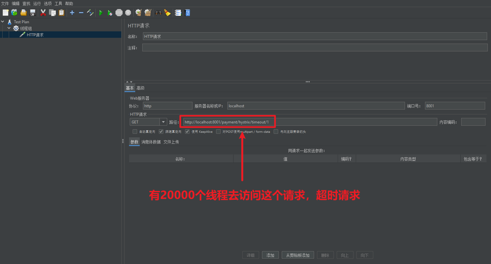The image size is (491, 264).
Task: Collapse the 线程组 tree node
Action: pyautogui.click(x=9, y=28)
